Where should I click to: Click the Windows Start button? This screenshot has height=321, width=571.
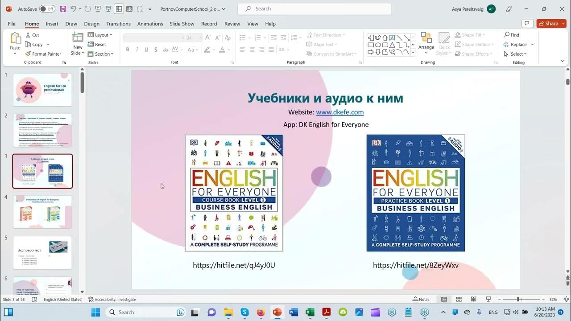click(x=96, y=312)
